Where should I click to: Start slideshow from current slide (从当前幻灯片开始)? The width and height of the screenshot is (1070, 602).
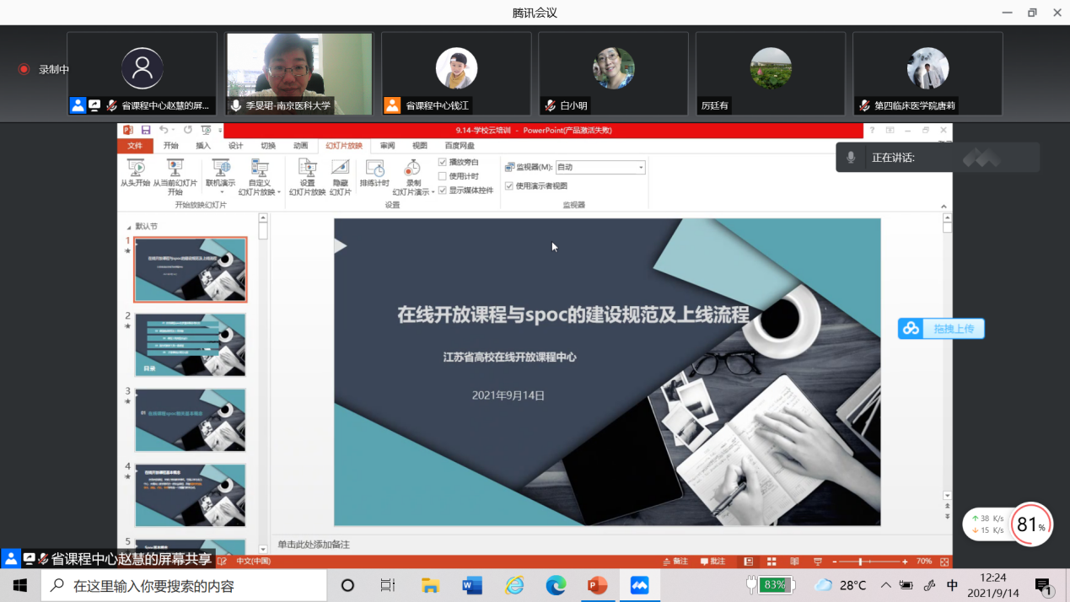pos(175,169)
